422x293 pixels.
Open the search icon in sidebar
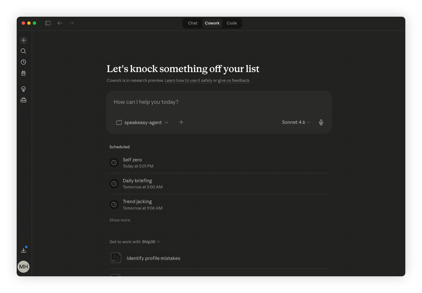24,51
